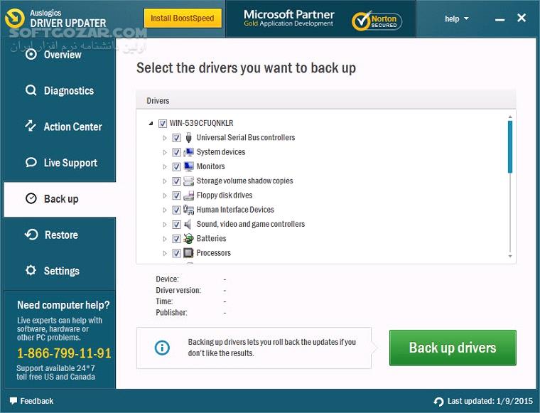Click the Back up drivers button

pos(453,348)
